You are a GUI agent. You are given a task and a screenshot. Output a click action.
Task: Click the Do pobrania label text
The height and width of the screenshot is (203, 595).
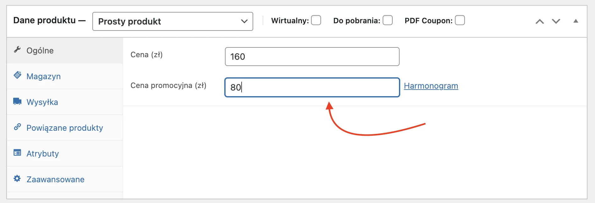point(357,21)
